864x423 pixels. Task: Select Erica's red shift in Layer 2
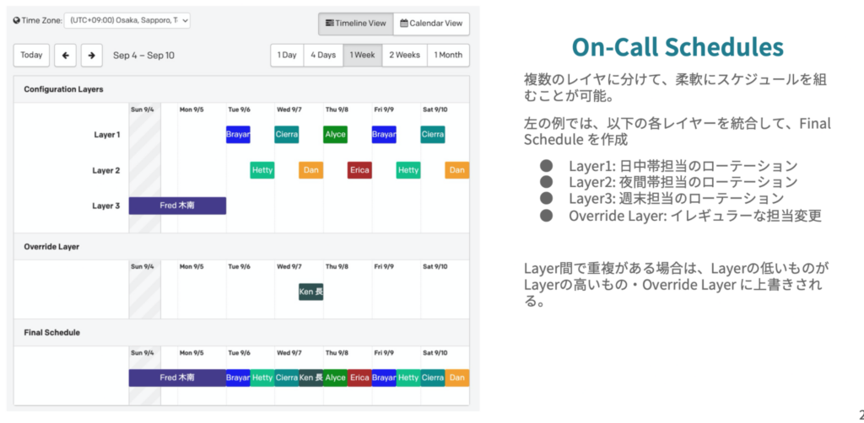[x=359, y=170]
